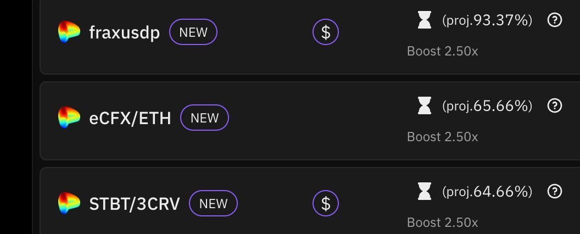The height and width of the screenshot is (234, 580).
Task: Click the Curve logo beside fraxusdp
Action: coord(69,32)
